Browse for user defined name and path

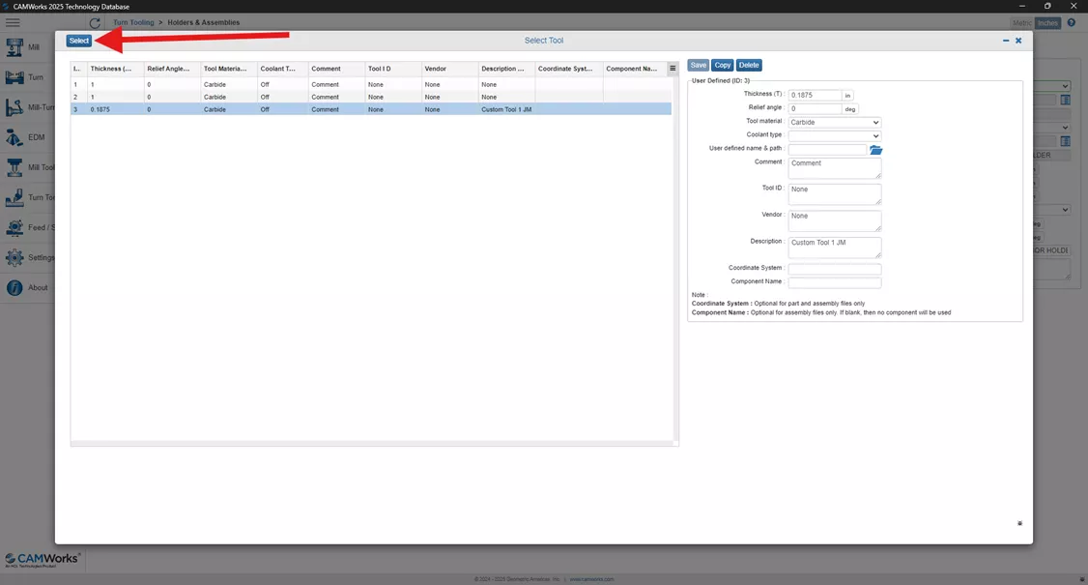coord(875,149)
